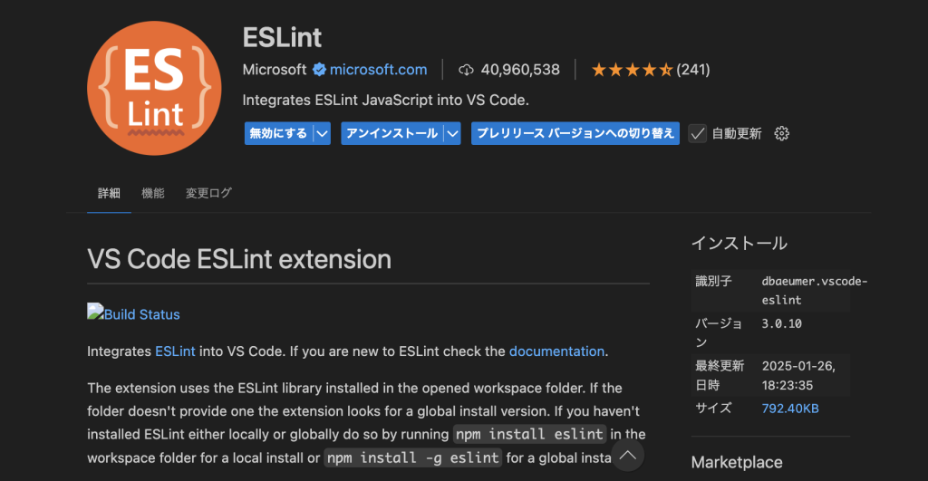Click the star rating icons

632,70
